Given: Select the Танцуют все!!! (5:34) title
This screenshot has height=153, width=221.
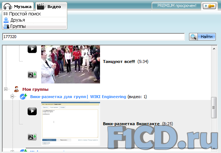Looking at the screenshot, I should 125,61.
